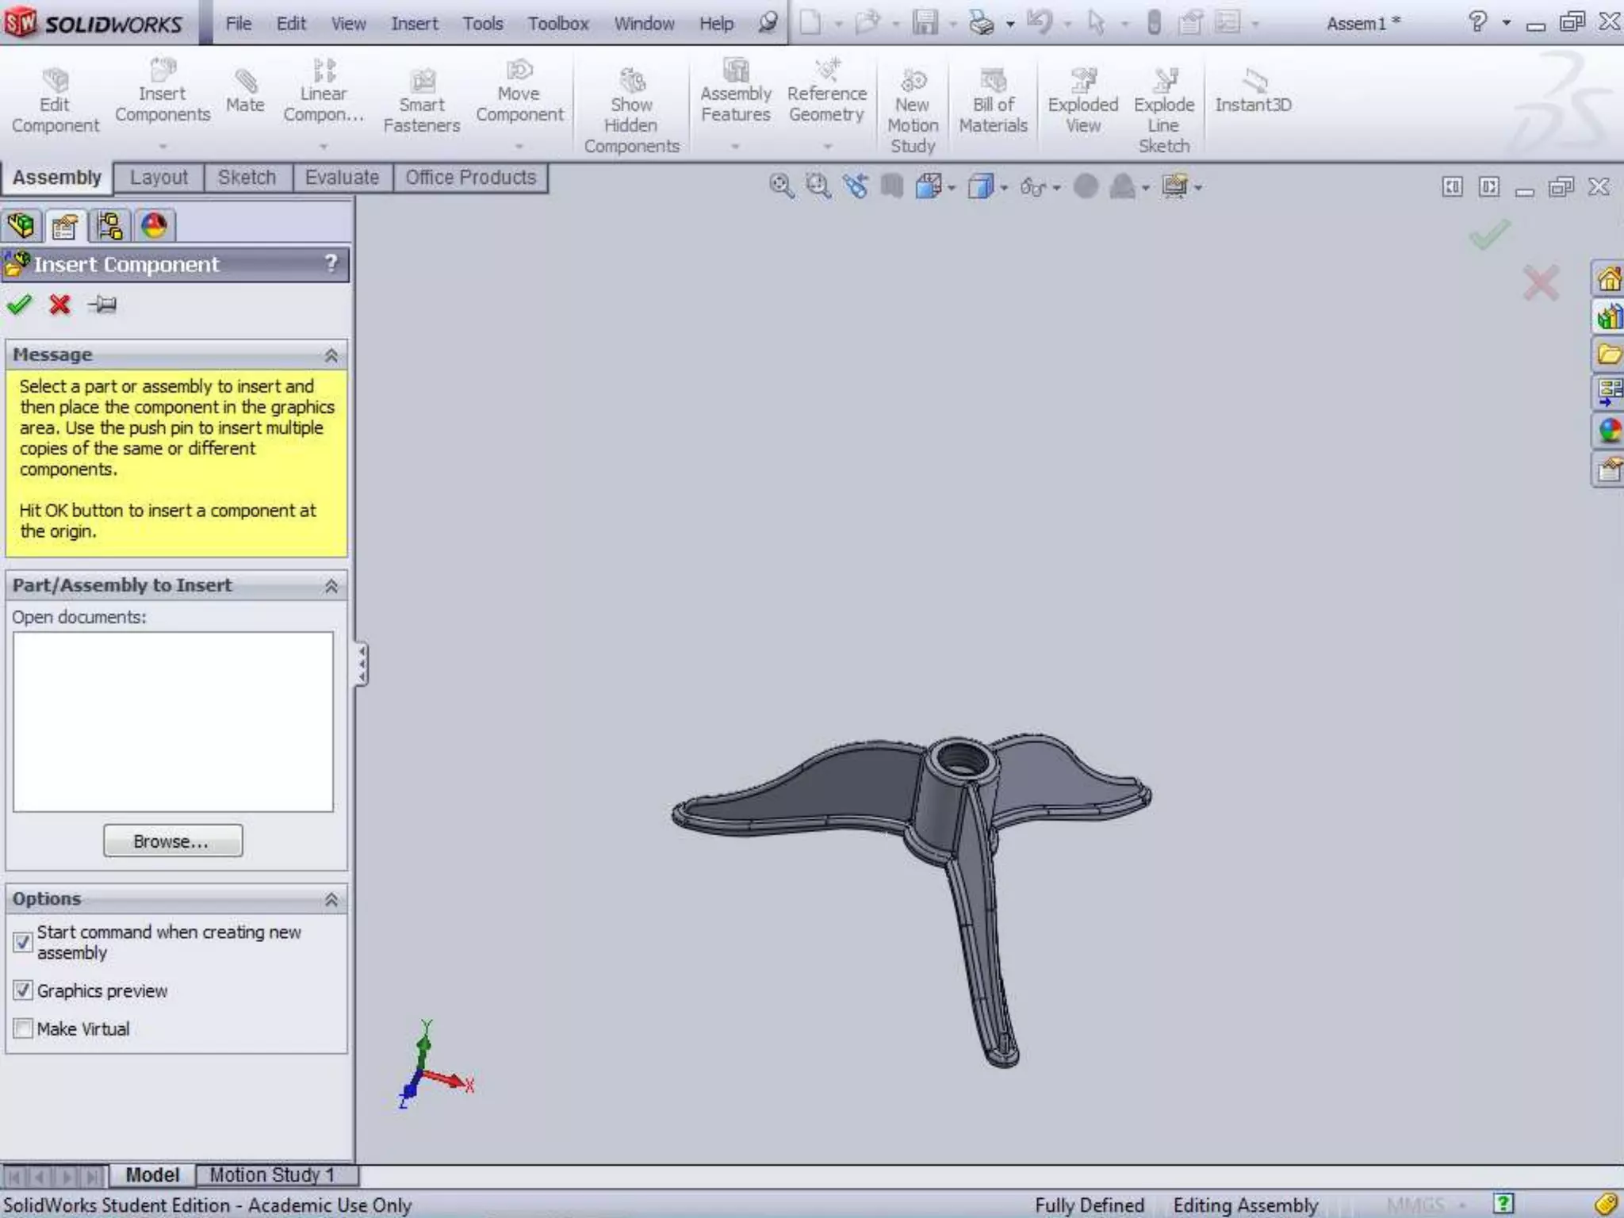
Task: Open the Toolbox menu
Action: point(557,24)
